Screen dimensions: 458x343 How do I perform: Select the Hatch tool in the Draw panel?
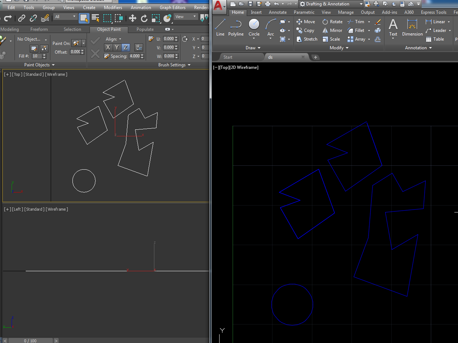283,39
